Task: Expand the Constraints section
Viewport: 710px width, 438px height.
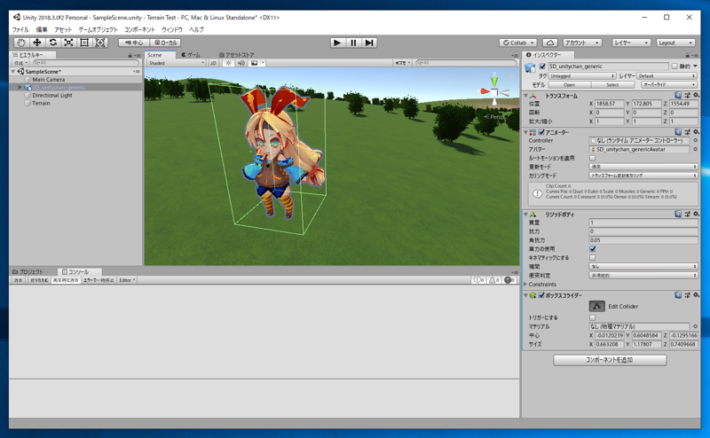Action: click(525, 284)
